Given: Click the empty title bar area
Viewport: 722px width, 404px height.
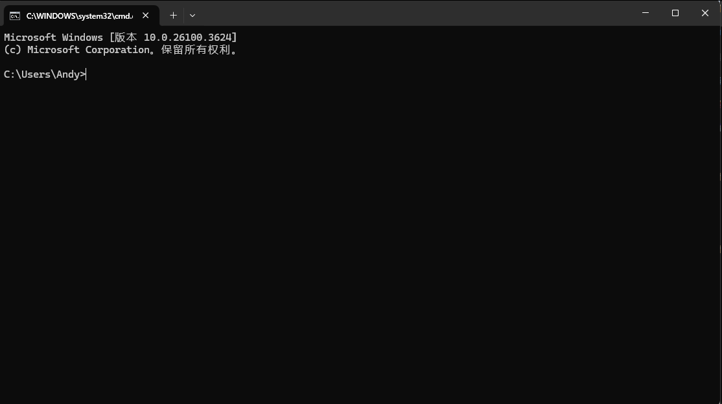Looking at the screenshot, I should [x=414, y=13].
